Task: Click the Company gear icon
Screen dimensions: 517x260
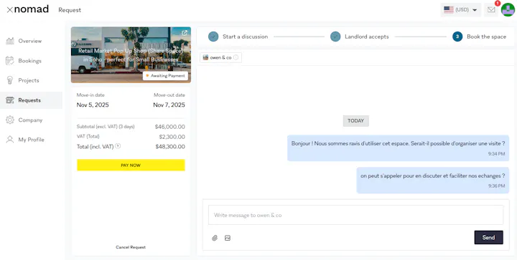Action: pyautogui.click(x=10, y=120)
